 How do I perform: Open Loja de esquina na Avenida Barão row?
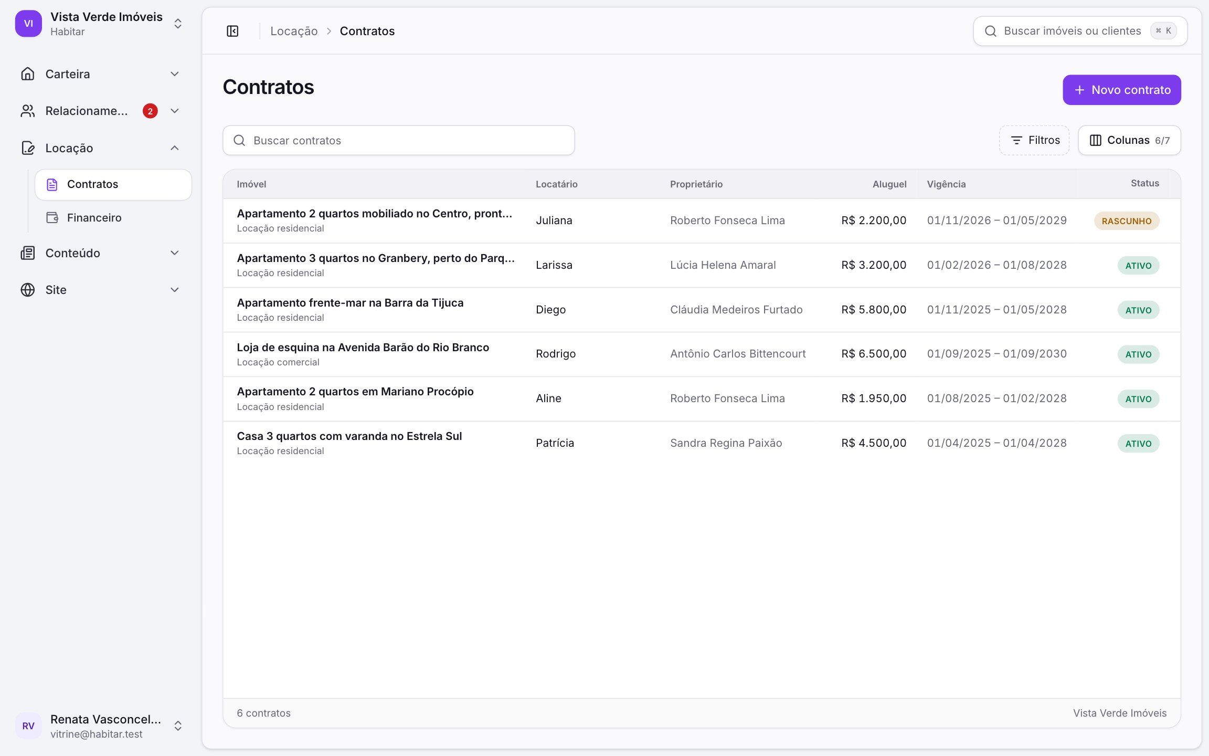point(702,354)
